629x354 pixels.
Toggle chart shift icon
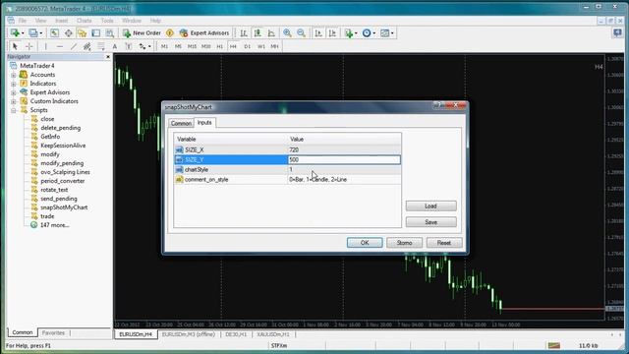pyautogui.click(x=332, y=32)
